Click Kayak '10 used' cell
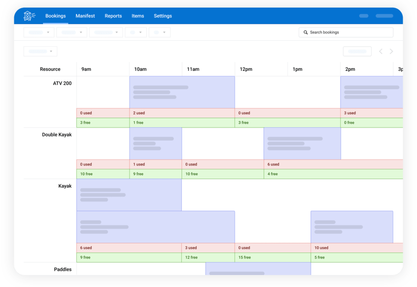Screen dimensions: 417x287 pos(357,248)
